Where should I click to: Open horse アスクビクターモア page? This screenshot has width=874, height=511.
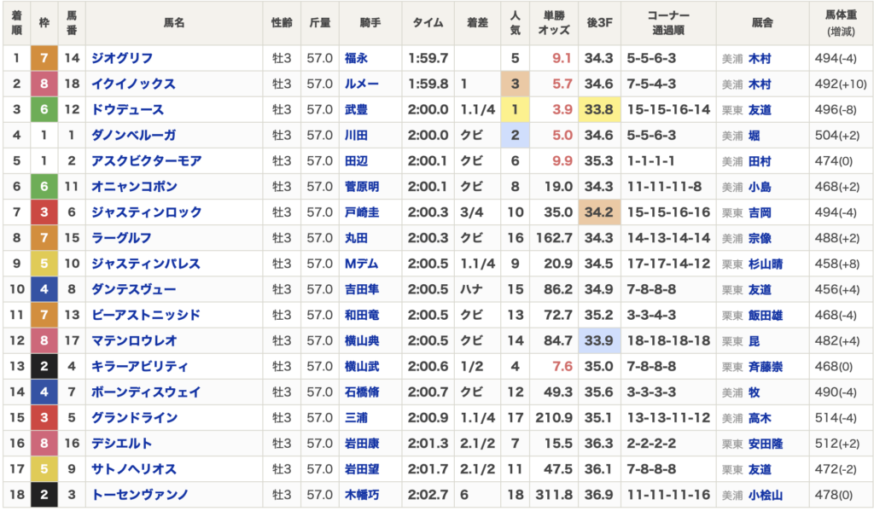pos(147,161)
